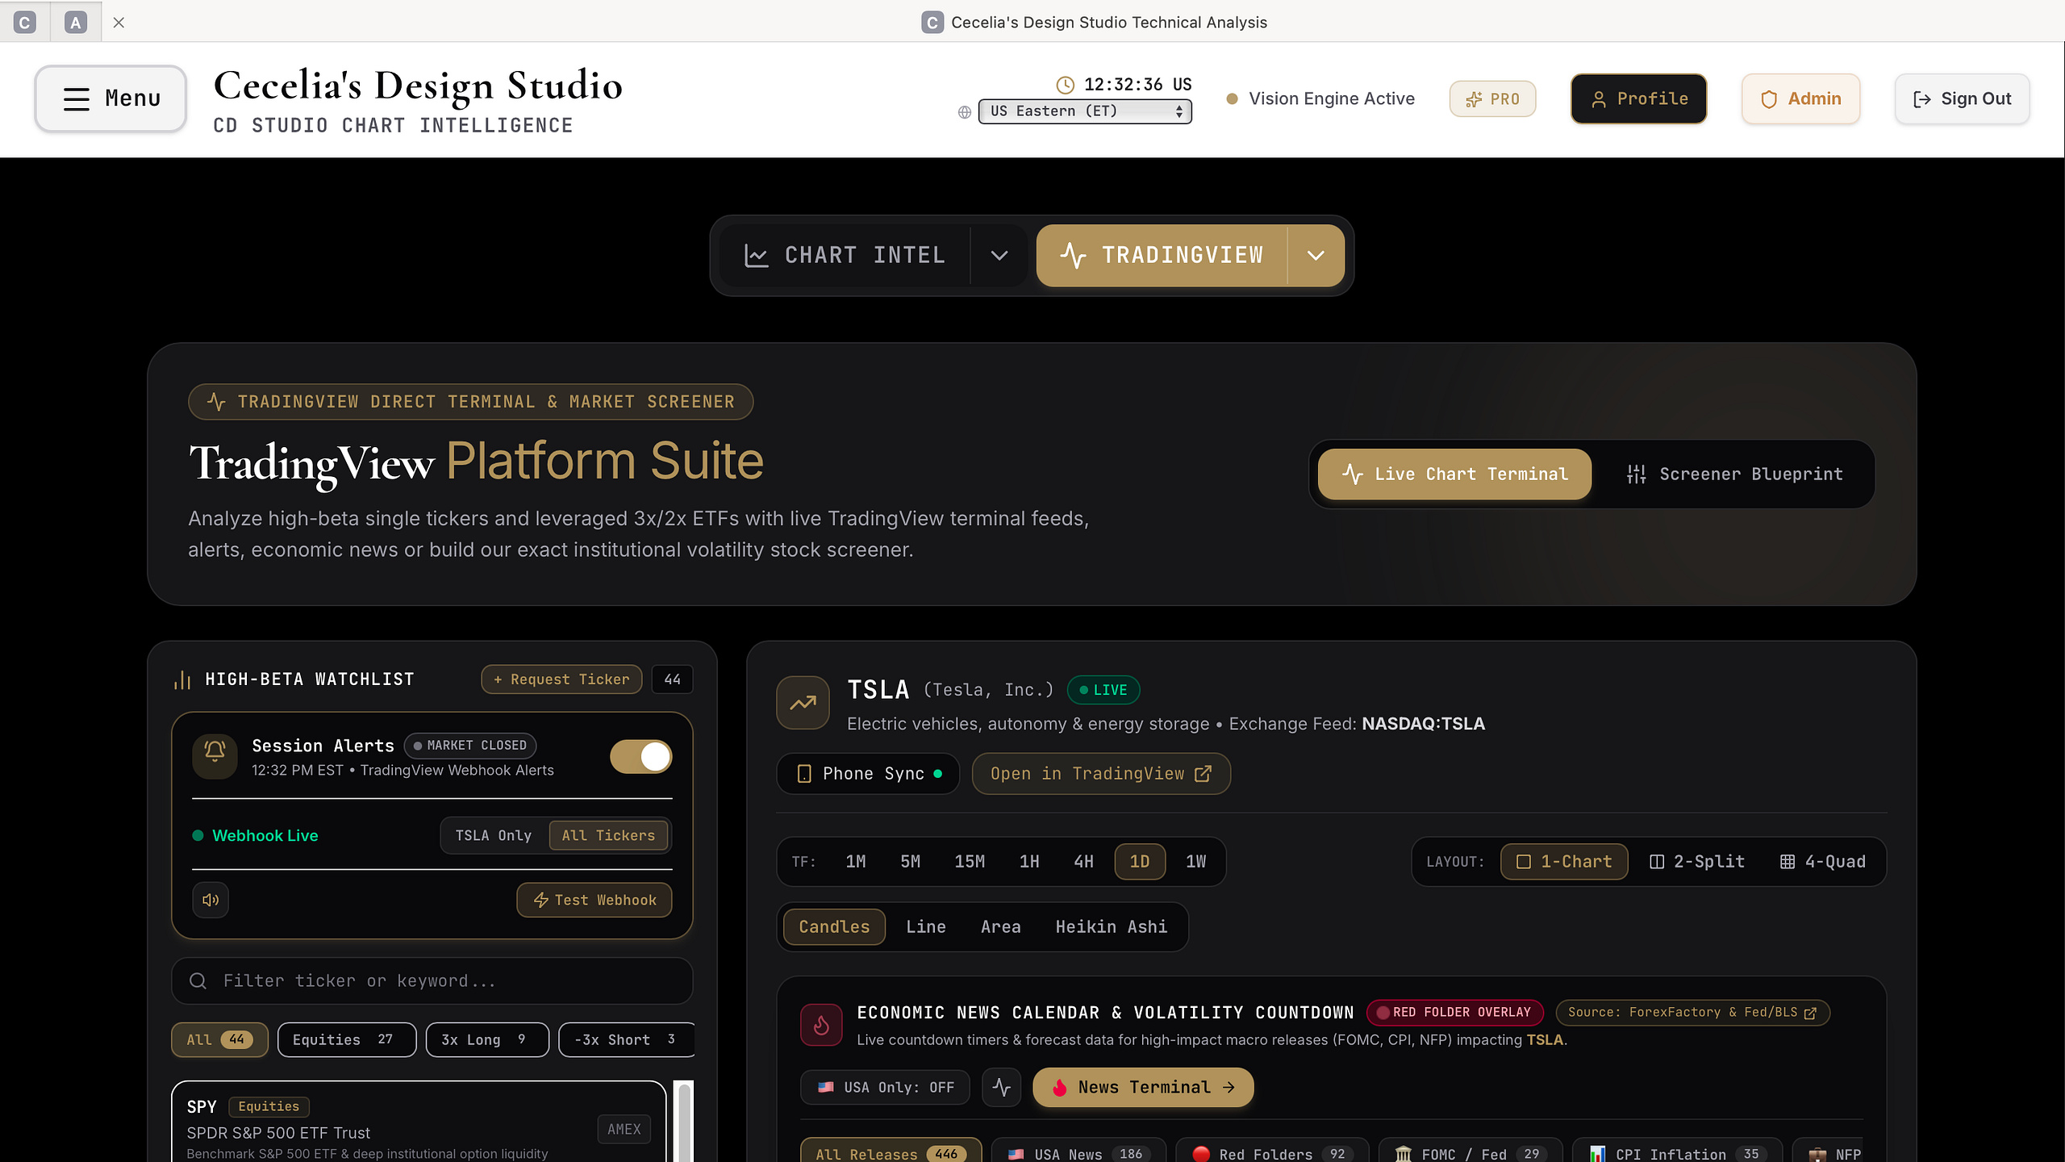Click the speaker sound icon in Session Alerts

pos(211,900)
